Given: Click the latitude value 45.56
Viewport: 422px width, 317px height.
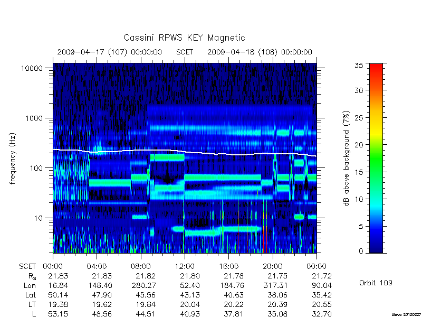Looking at the screenshot, I should (146, 295).
